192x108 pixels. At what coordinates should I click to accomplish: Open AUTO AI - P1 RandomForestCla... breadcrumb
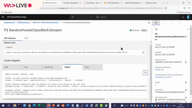[x=46, y=22]
